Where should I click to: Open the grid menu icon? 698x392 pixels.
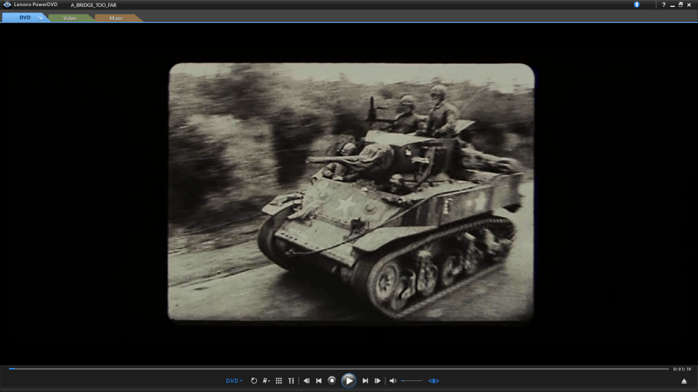coord(279,380)
